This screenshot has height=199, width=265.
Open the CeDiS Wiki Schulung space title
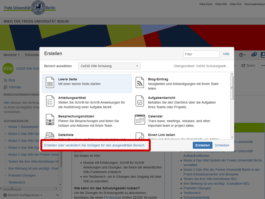tap(28, 68)
